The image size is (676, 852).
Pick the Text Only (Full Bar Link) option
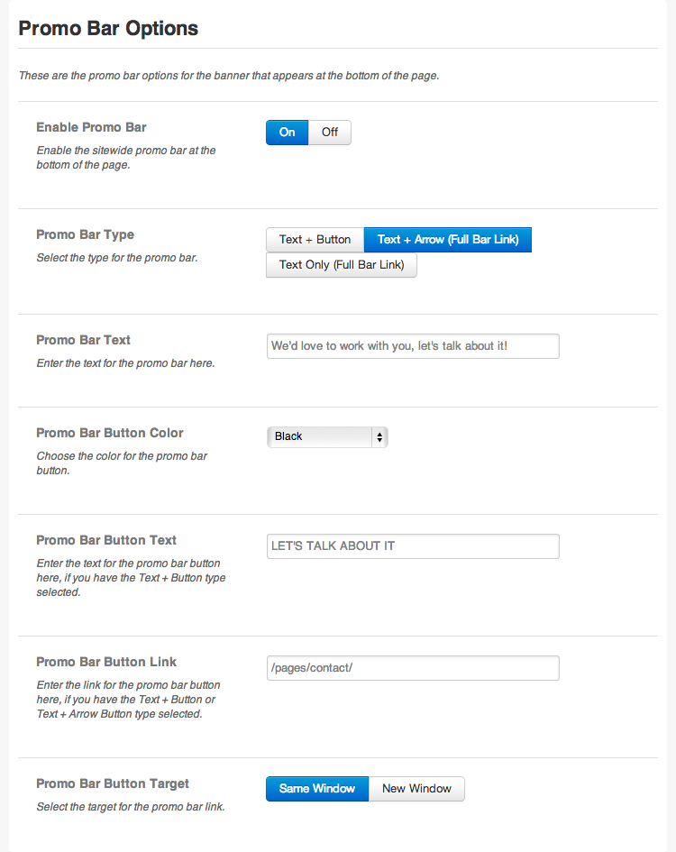pyautogui.click(x=342, y=265)
